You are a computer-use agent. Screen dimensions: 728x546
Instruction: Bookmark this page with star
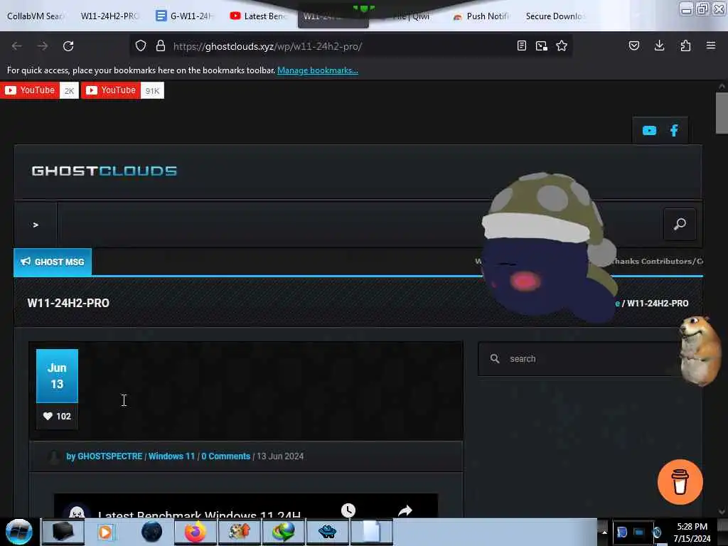[562, 45]
